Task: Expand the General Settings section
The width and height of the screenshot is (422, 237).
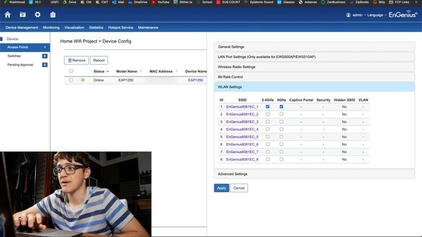Action: click(x=315, y=47)
